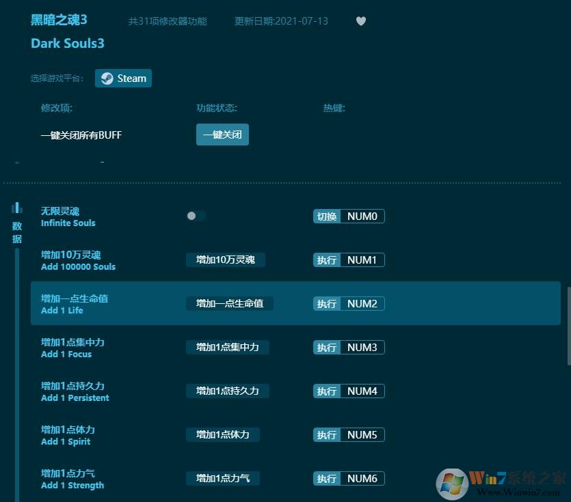Toggle the Infinite Souls switch

196,216
